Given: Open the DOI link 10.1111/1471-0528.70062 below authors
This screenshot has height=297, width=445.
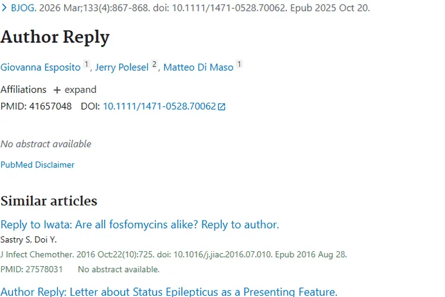Looking at the screenshot, I should 159,106.
